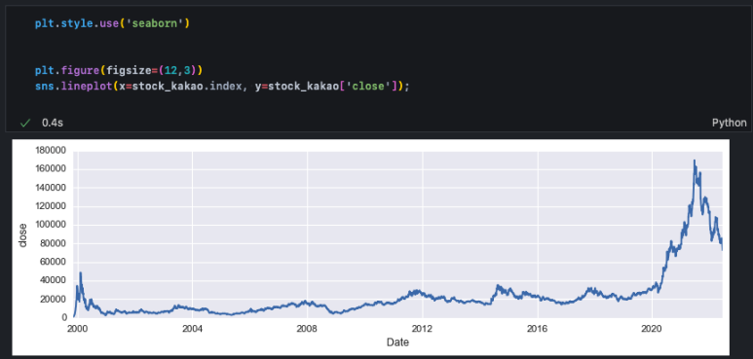
Task: Click the 0 tick label on the y-axis
Action: [x=64, y=317]
